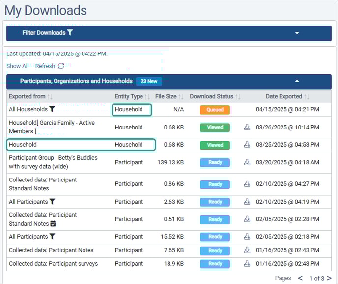Click the 7.65 KB file size cell

[x=174, y=250]
